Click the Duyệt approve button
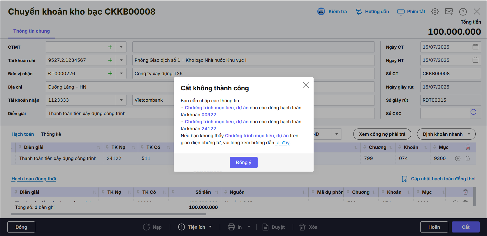This screenshot has height=236, width=487. pos(274,227)
